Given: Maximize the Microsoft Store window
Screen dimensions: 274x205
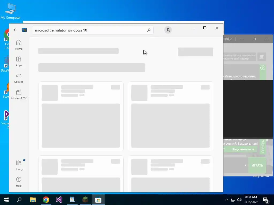Looking at the screenshot, I should click(x=205, y=28).
